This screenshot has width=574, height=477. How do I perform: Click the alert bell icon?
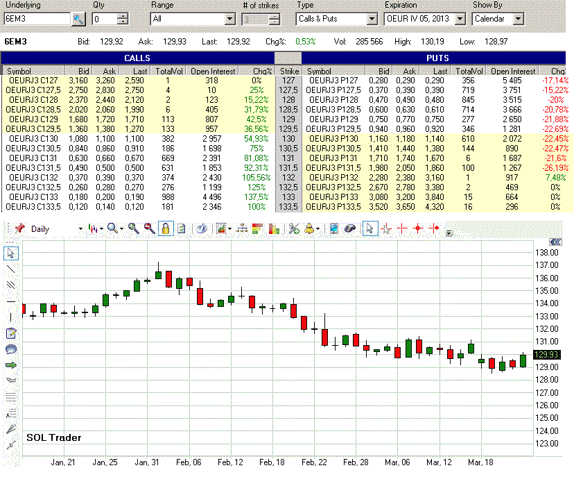coord(309,229)
